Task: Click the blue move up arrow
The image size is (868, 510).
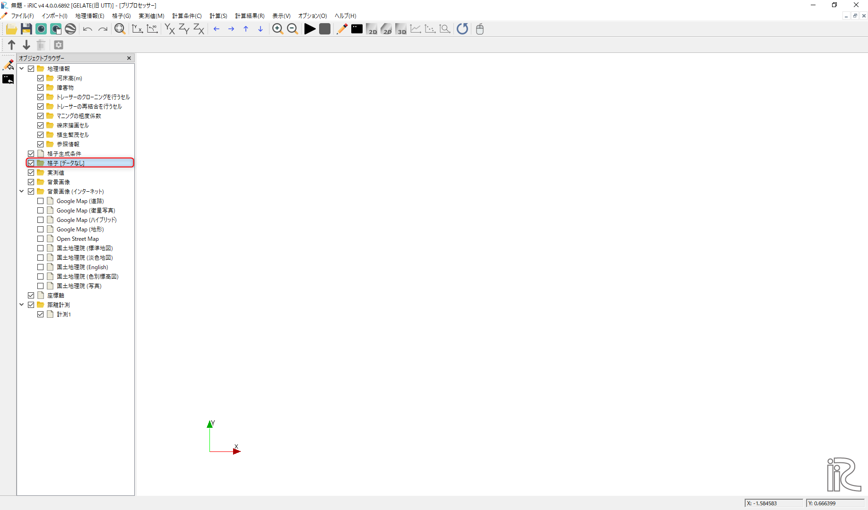Action: [x=246, y=29]
